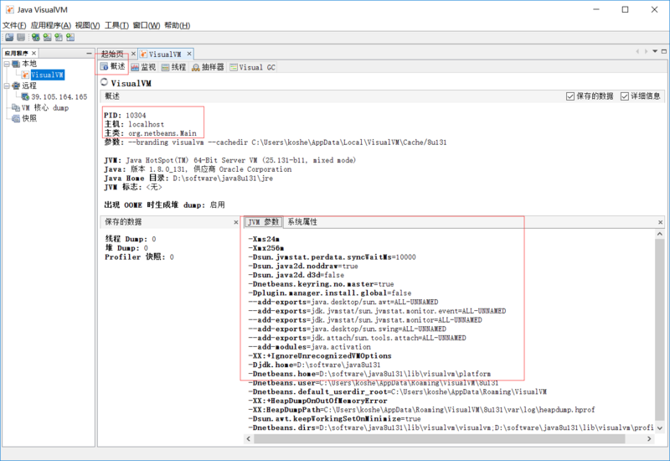
Task: Click the 线程 Dump: 0 text
Action: [131, 239]
